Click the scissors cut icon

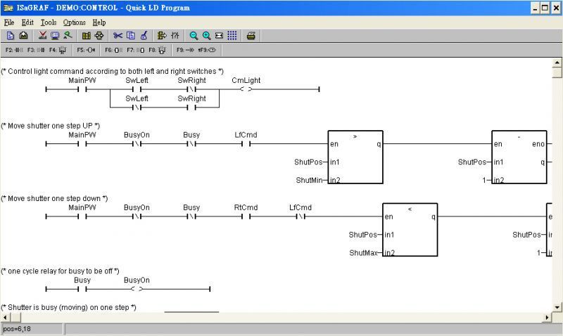(118, 36)
